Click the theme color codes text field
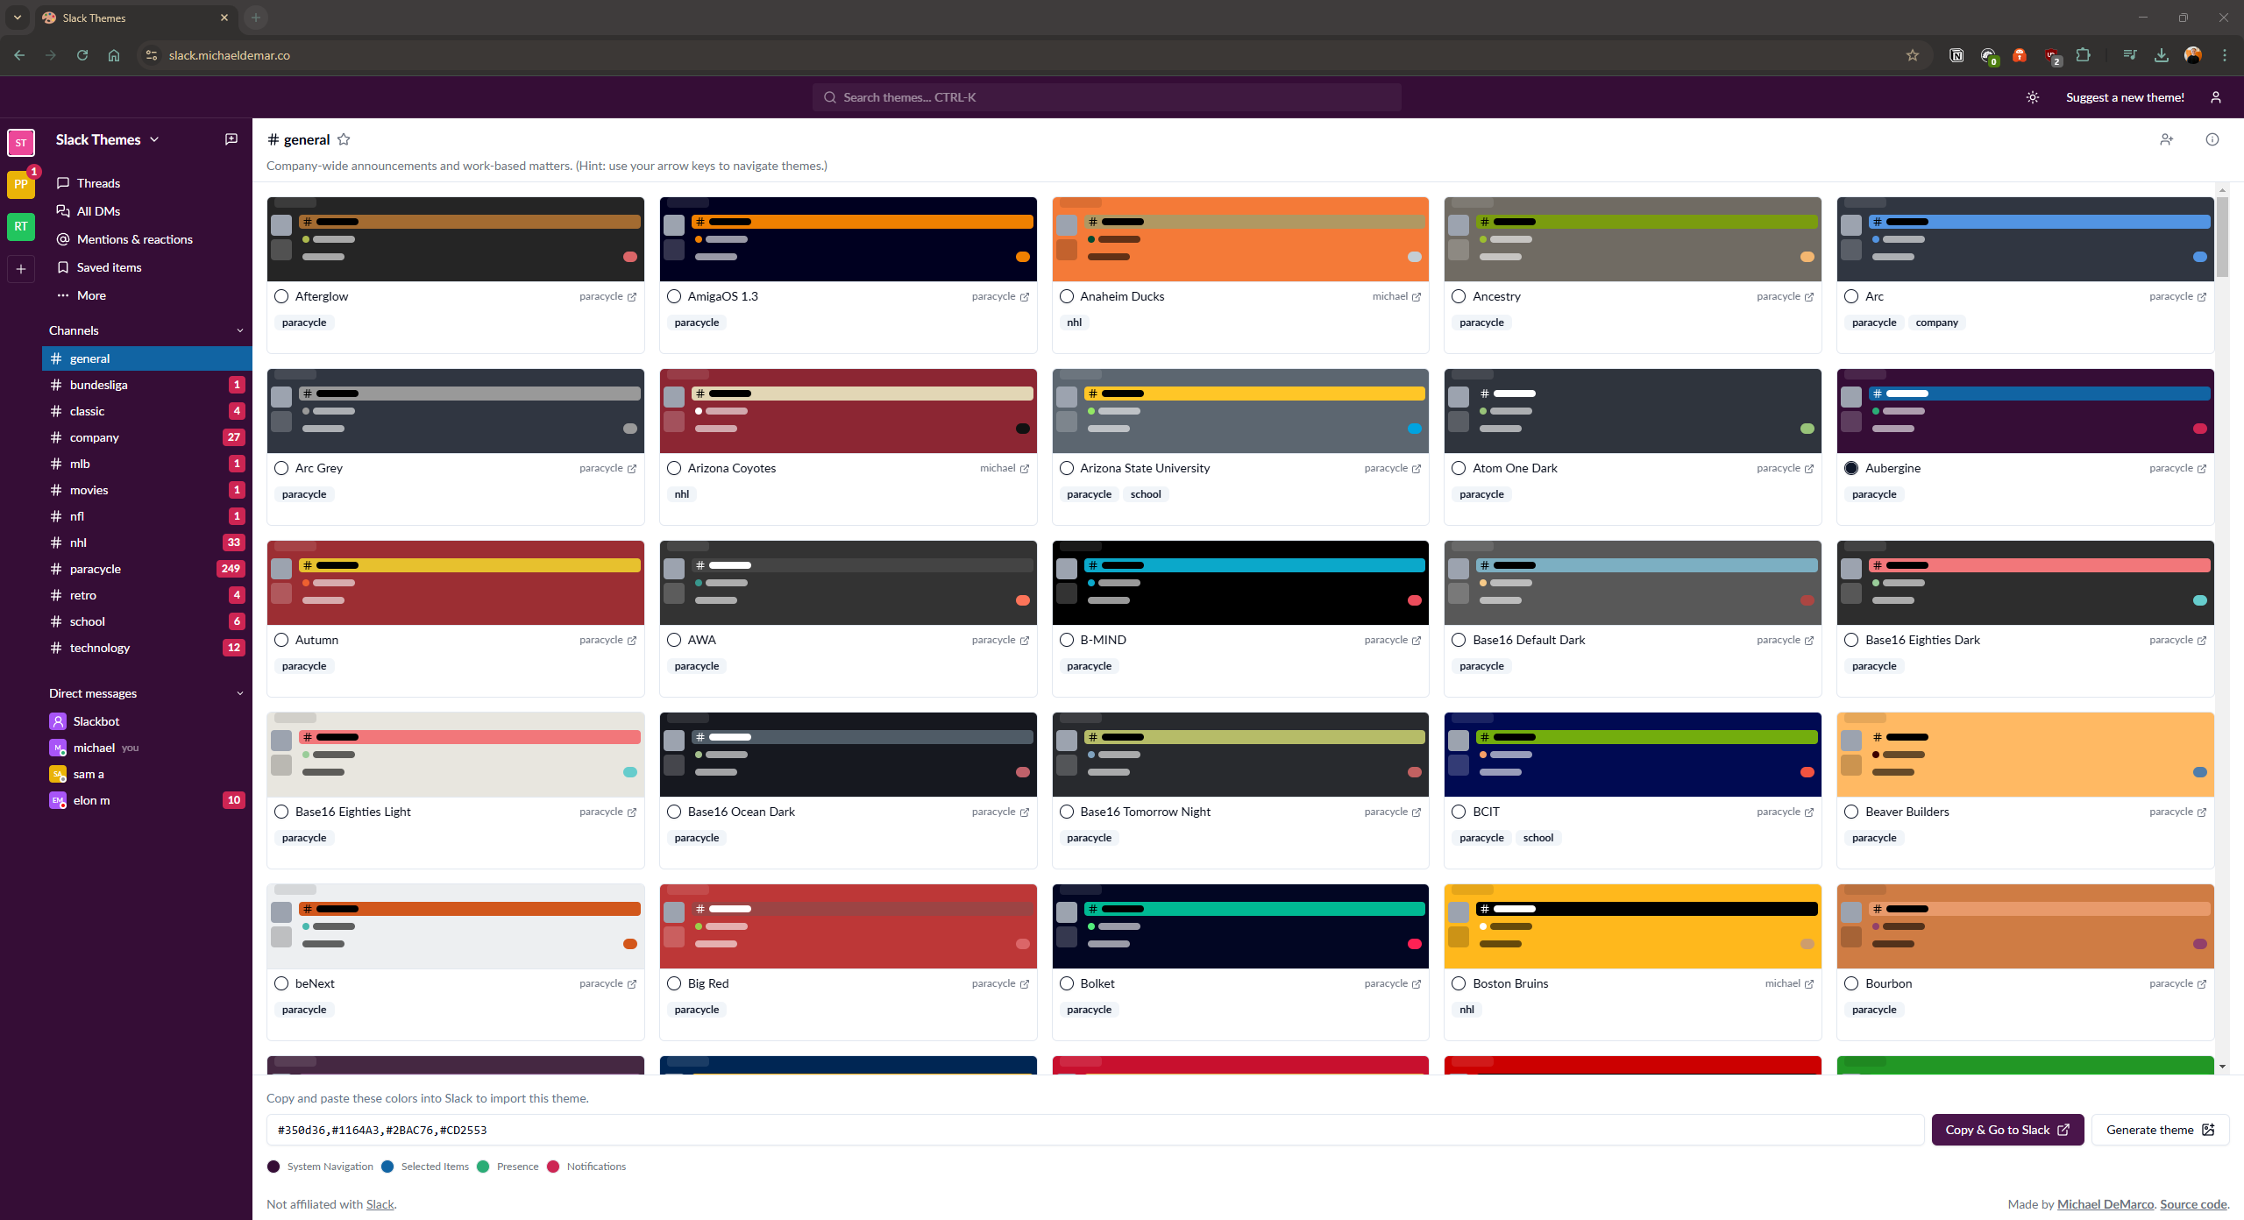The height and width of the screenshot is (1220, 2244). 1095,1130
